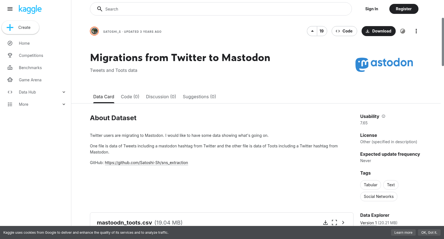Click the Expected update frequency value Never
This screenshot has height=239, width=444.
pyautogui.click(x=365, y=161)
